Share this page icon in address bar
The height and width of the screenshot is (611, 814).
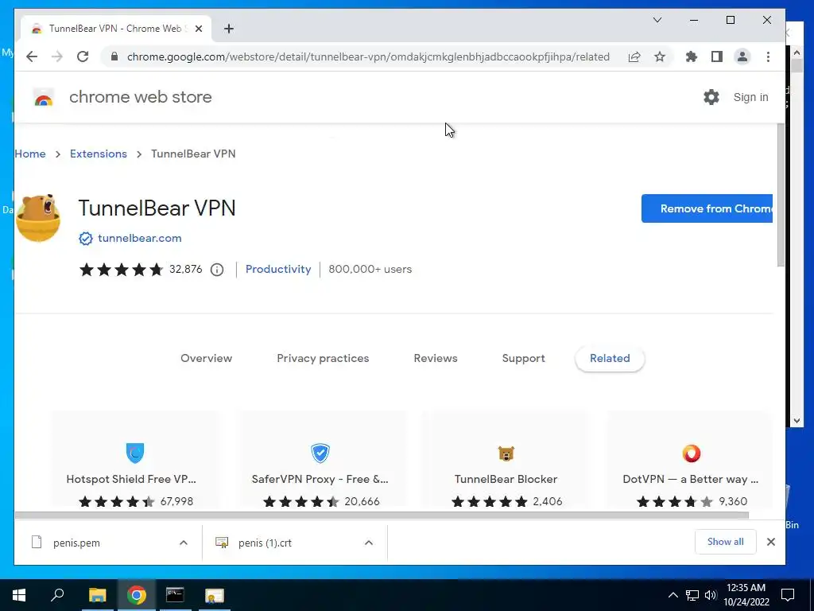pyautogui.click(x=634, y=56)
